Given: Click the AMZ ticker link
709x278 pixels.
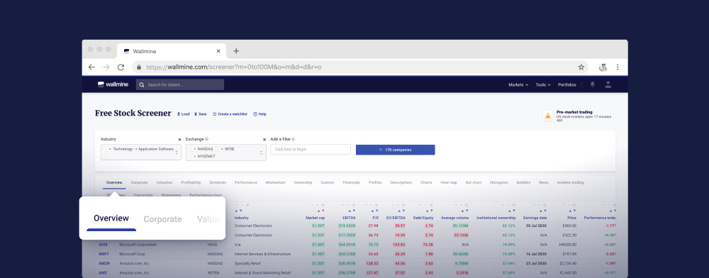Looking at the screenshot, I should pos(103,273).
